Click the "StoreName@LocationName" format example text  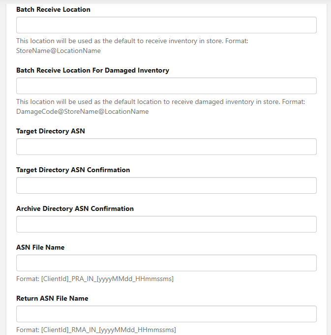(59, 51)
